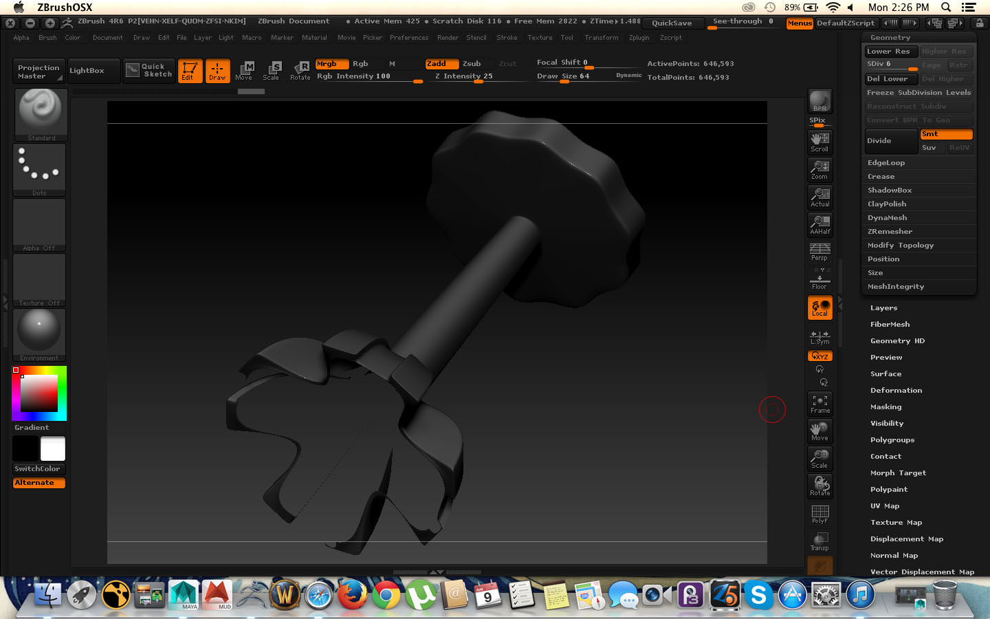Click the Zoom canvas icon
990x619 pixels.
[x=819, y=169]
